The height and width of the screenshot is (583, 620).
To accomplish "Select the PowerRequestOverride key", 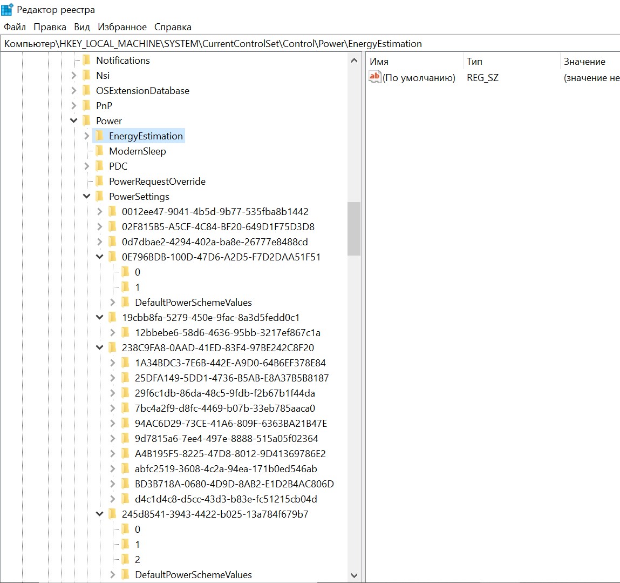I will (157, 181).
